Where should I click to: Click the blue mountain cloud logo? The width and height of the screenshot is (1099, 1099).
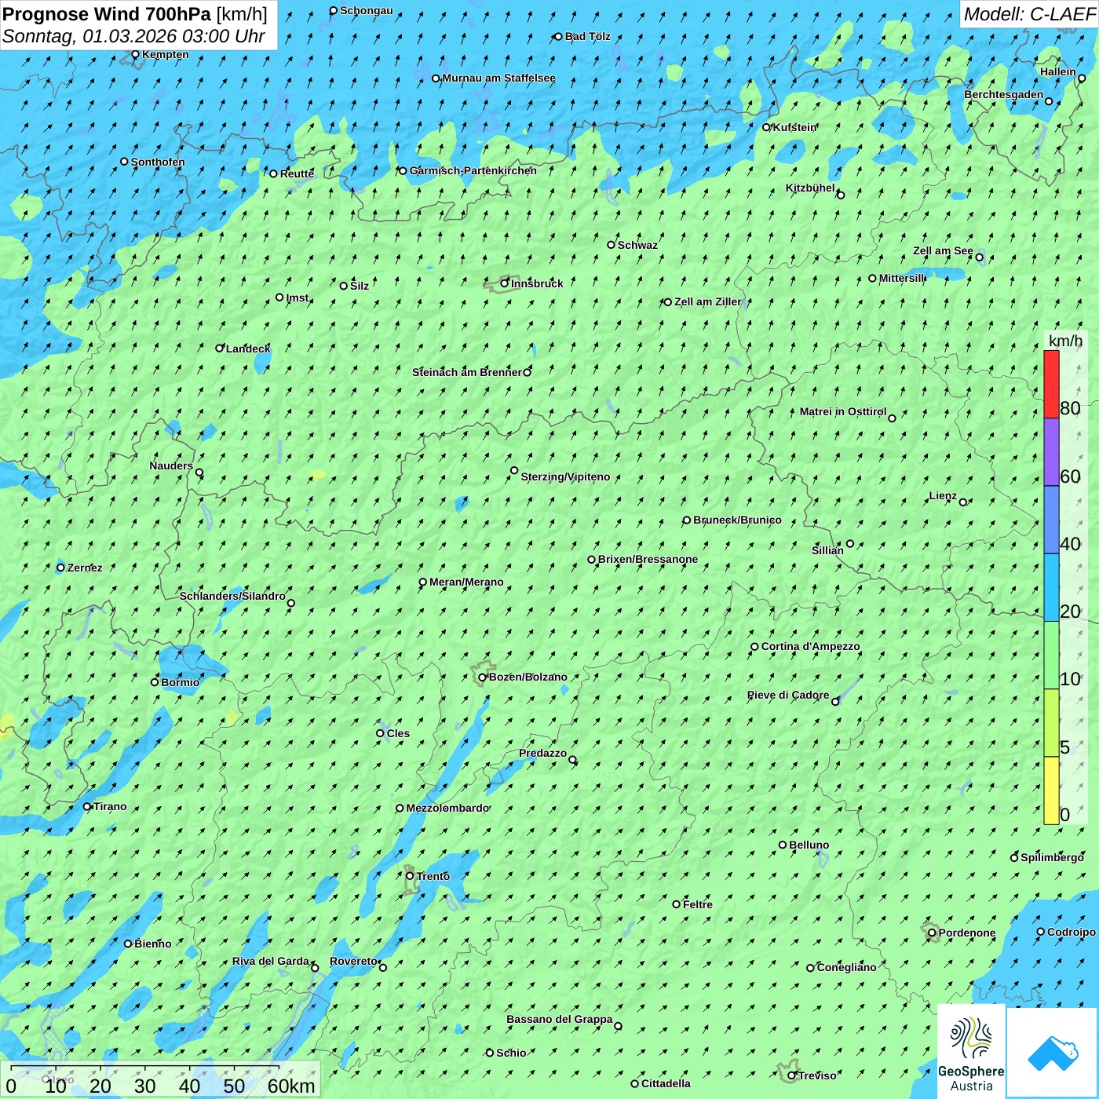[1052, 1052]
